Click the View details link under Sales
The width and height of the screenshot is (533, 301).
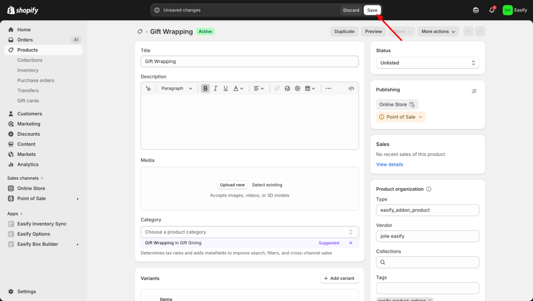[x=389, y=164]
